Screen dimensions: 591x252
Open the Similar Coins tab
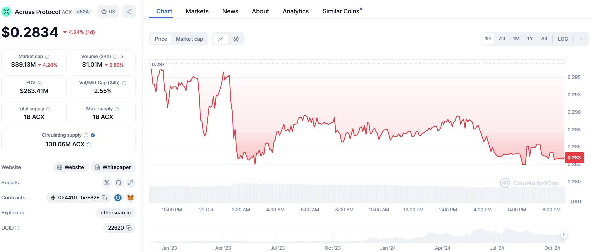[x=341, y=11]
